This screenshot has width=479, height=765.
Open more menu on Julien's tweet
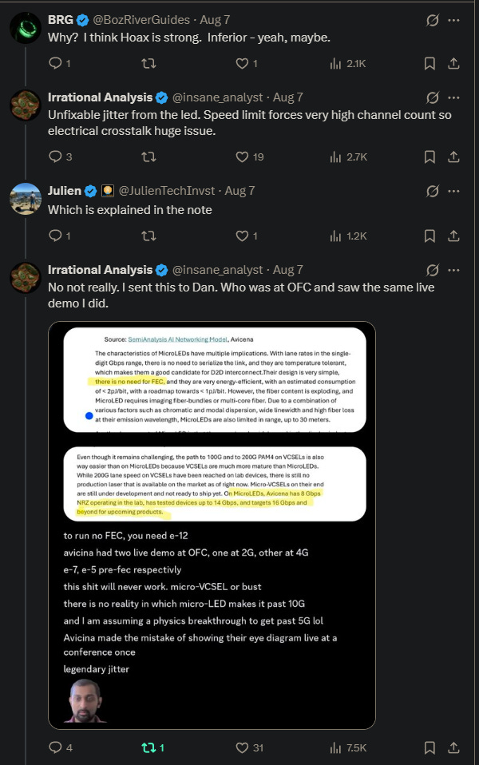(x=453, y=191)
